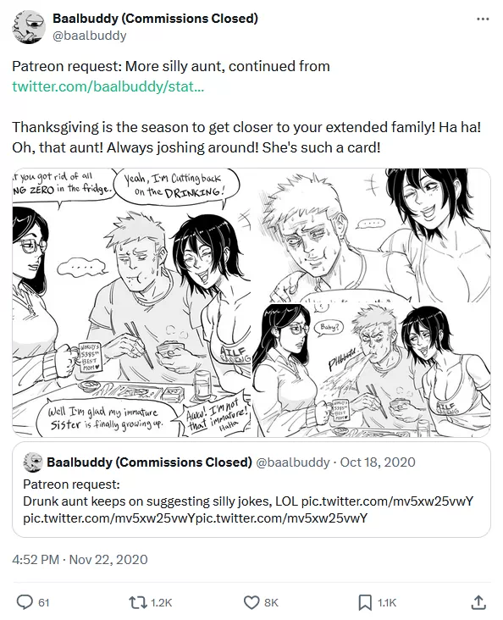Click the share upload icon

(x=478, y=602)
